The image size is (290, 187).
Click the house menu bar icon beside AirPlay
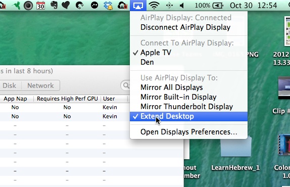123,6
